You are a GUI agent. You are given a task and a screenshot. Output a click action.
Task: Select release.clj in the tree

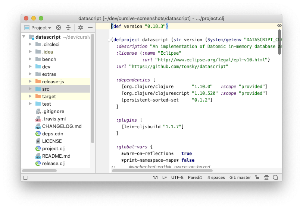53,164
